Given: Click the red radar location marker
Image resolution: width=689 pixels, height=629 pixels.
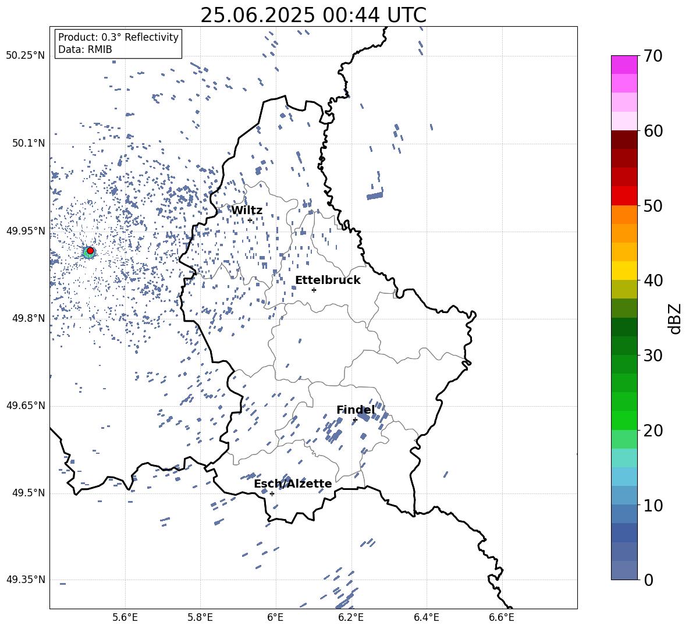Looking at the screenshot, I should pos(90,251).
